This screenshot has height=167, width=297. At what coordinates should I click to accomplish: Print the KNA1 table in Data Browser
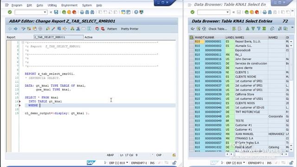[x=265, y=12]
